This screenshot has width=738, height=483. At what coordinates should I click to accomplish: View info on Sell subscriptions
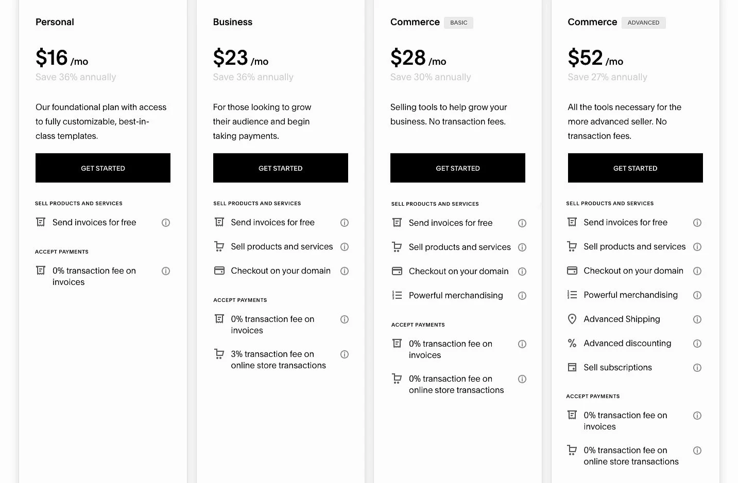(x=697, y=368)
